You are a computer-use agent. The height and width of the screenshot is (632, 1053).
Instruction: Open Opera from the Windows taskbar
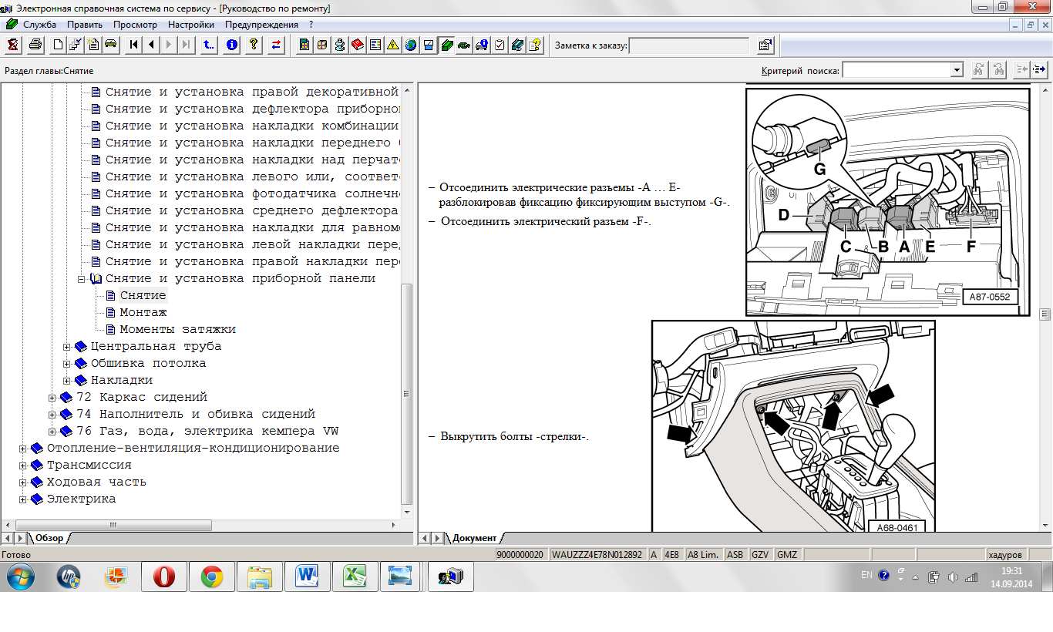coord(163,576)
